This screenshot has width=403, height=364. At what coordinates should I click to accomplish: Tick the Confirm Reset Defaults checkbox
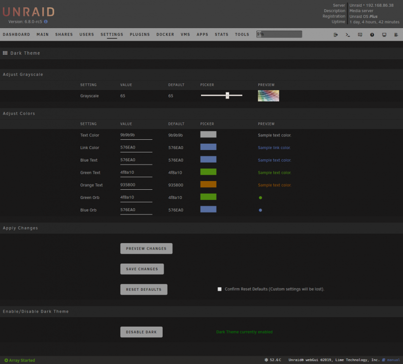click(219, 289)
